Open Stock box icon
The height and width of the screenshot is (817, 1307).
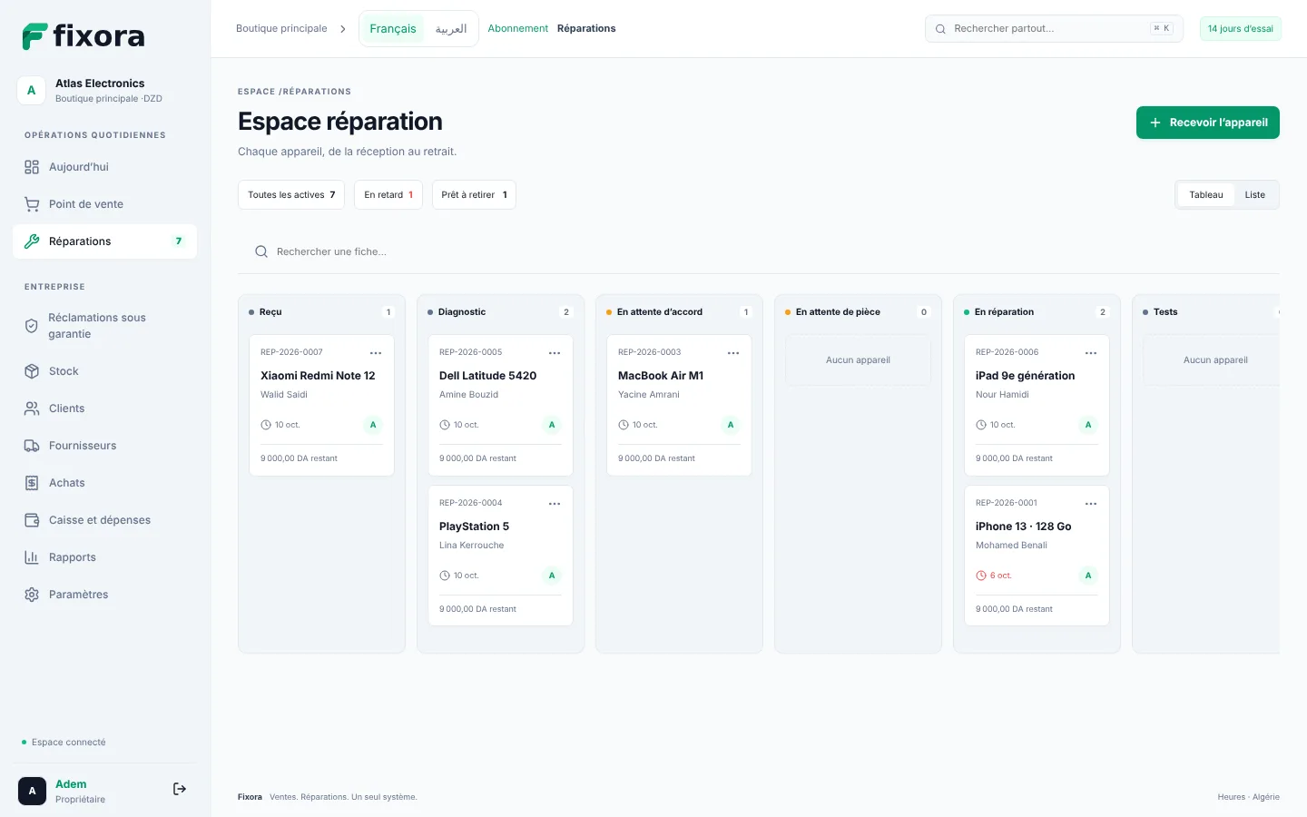(32, 371)
